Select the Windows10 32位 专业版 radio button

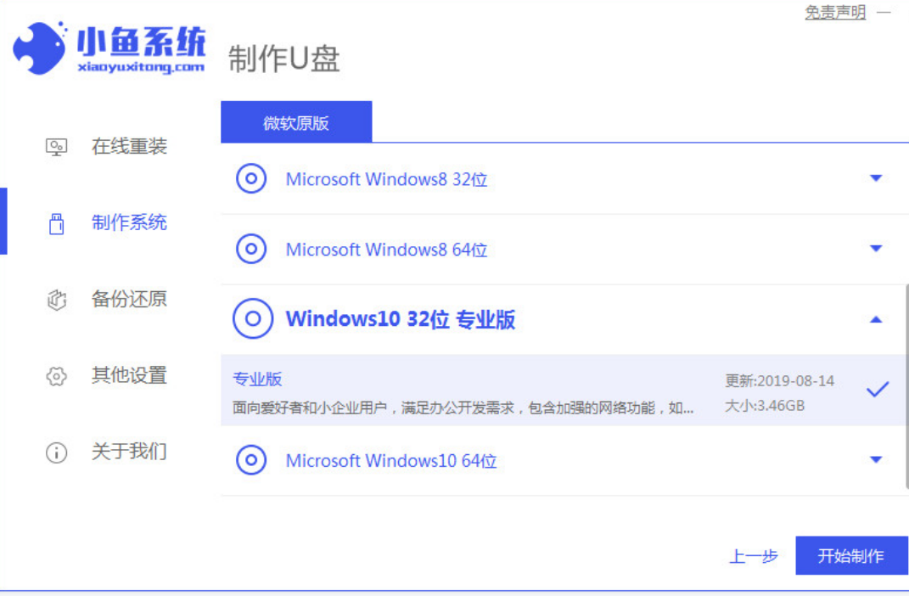pyautogui.click(x=253, y=318)
